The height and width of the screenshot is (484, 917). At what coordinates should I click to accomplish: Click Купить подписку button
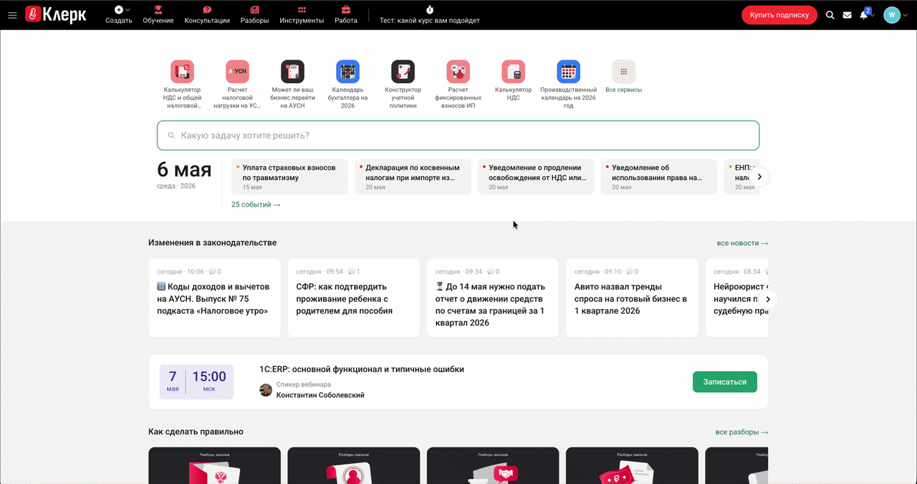779,14
